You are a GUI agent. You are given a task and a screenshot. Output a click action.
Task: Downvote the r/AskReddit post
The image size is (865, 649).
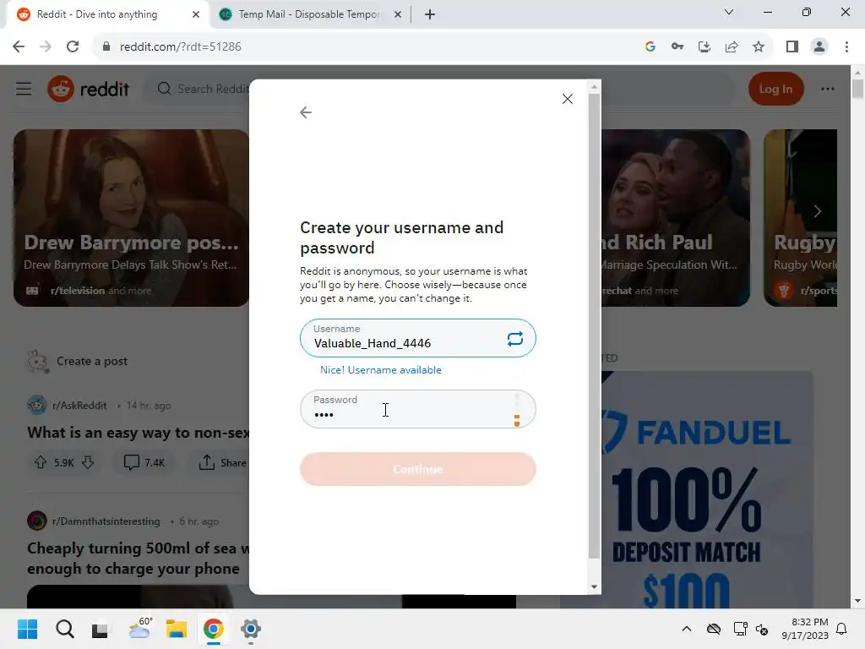pos(88,462)
